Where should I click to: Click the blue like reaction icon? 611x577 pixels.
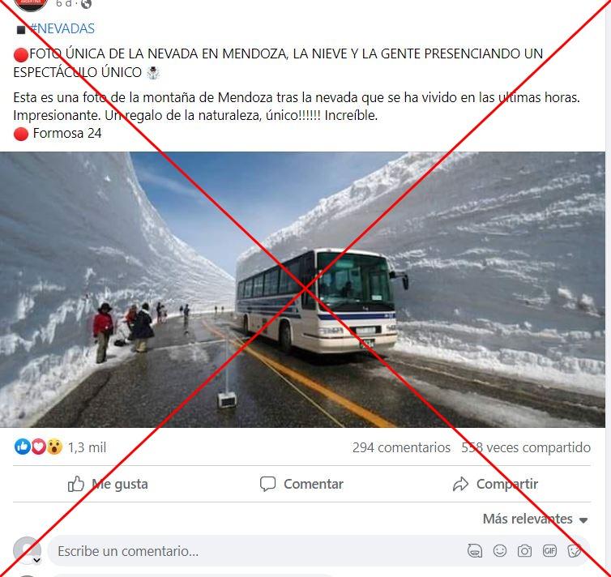[x=23, y=447]
